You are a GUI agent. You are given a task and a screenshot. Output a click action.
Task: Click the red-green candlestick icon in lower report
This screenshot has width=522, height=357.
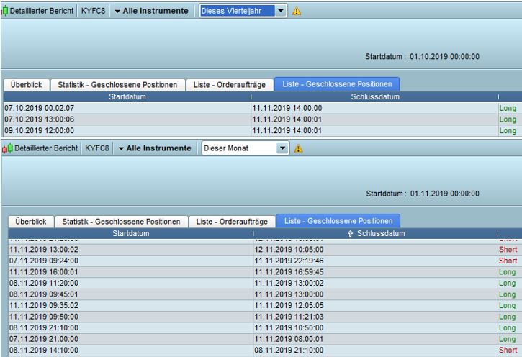tap(7, 148)
